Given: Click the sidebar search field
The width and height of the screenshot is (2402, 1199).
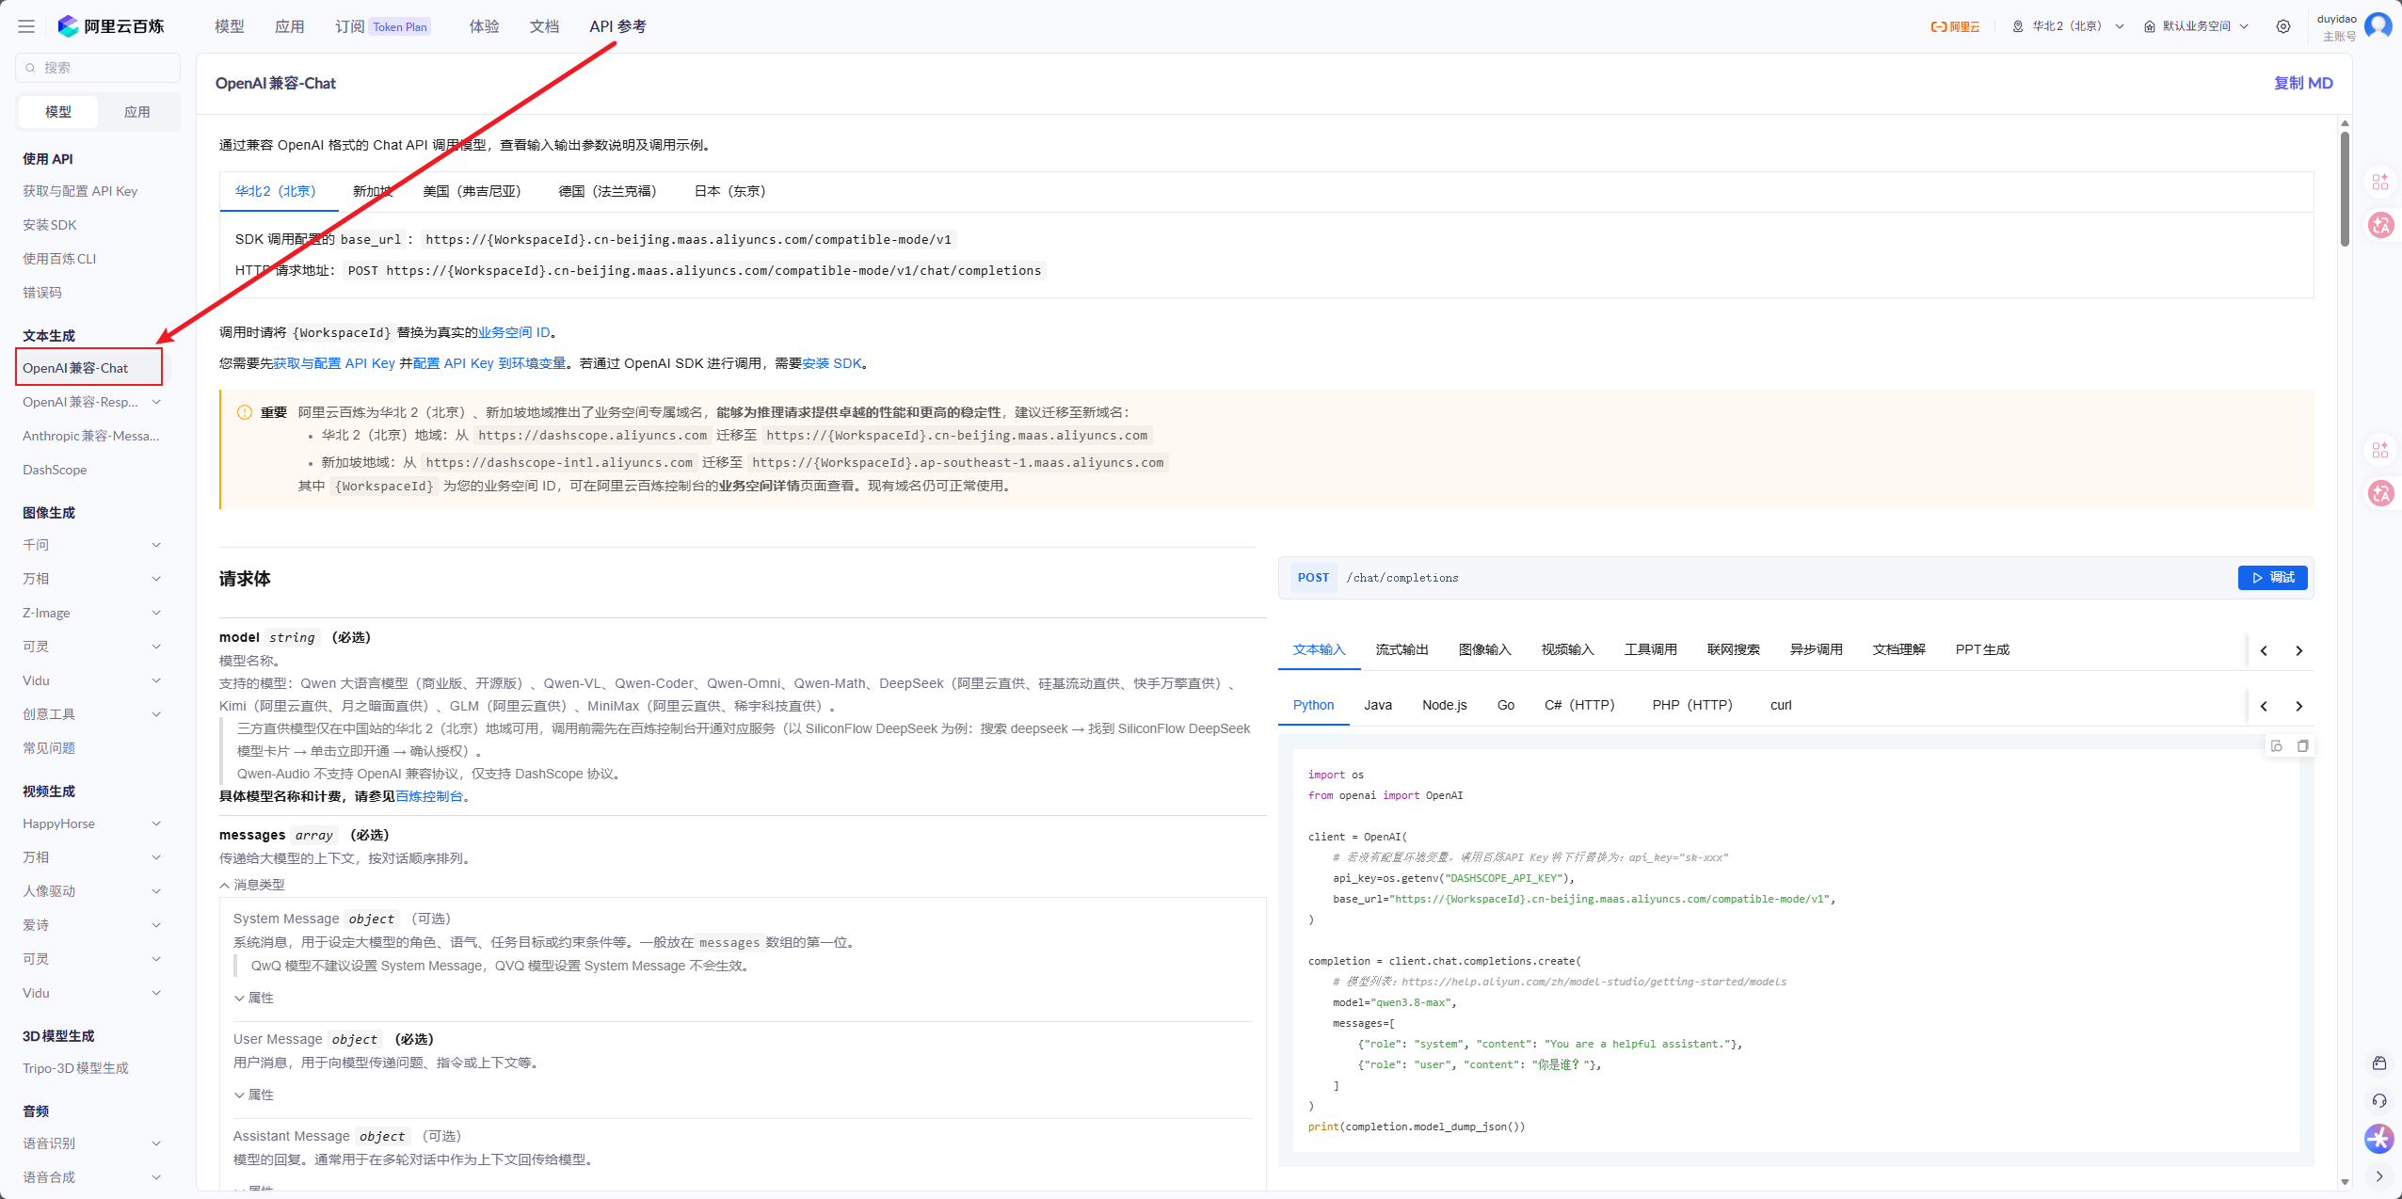Looking at the screenshot, I should 98,68.
